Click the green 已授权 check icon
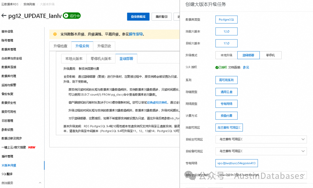The image size is (313, 188). point(217,68)
